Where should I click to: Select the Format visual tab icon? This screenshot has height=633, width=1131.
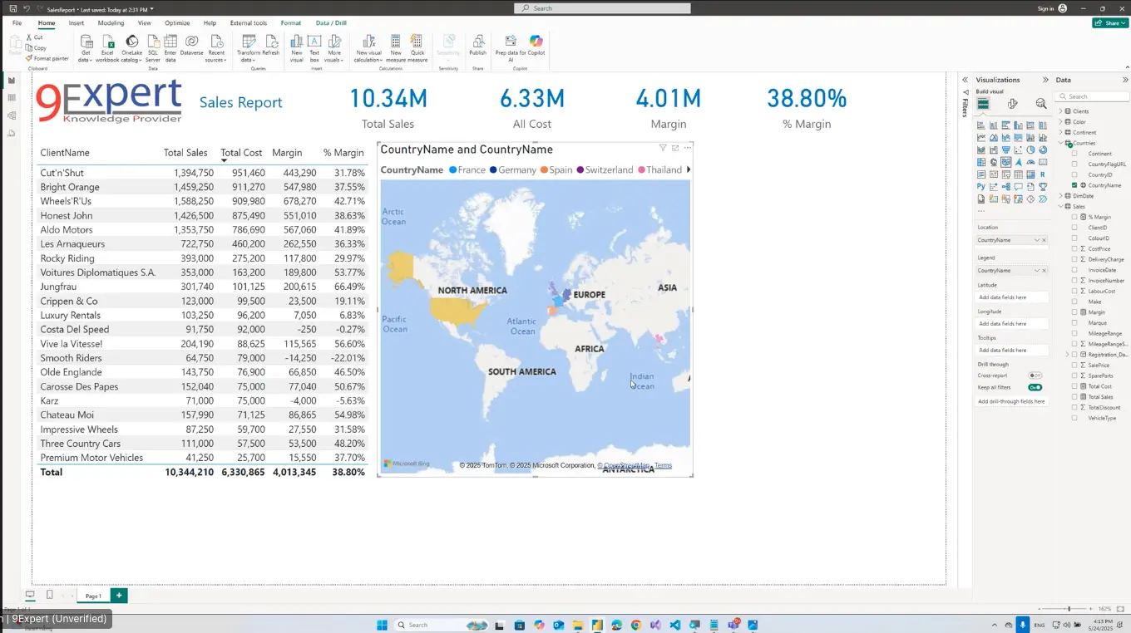pyautogui.click(x=1012, y=104)
